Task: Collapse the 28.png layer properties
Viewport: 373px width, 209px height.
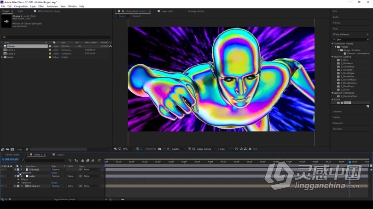Action: point(15,169)
